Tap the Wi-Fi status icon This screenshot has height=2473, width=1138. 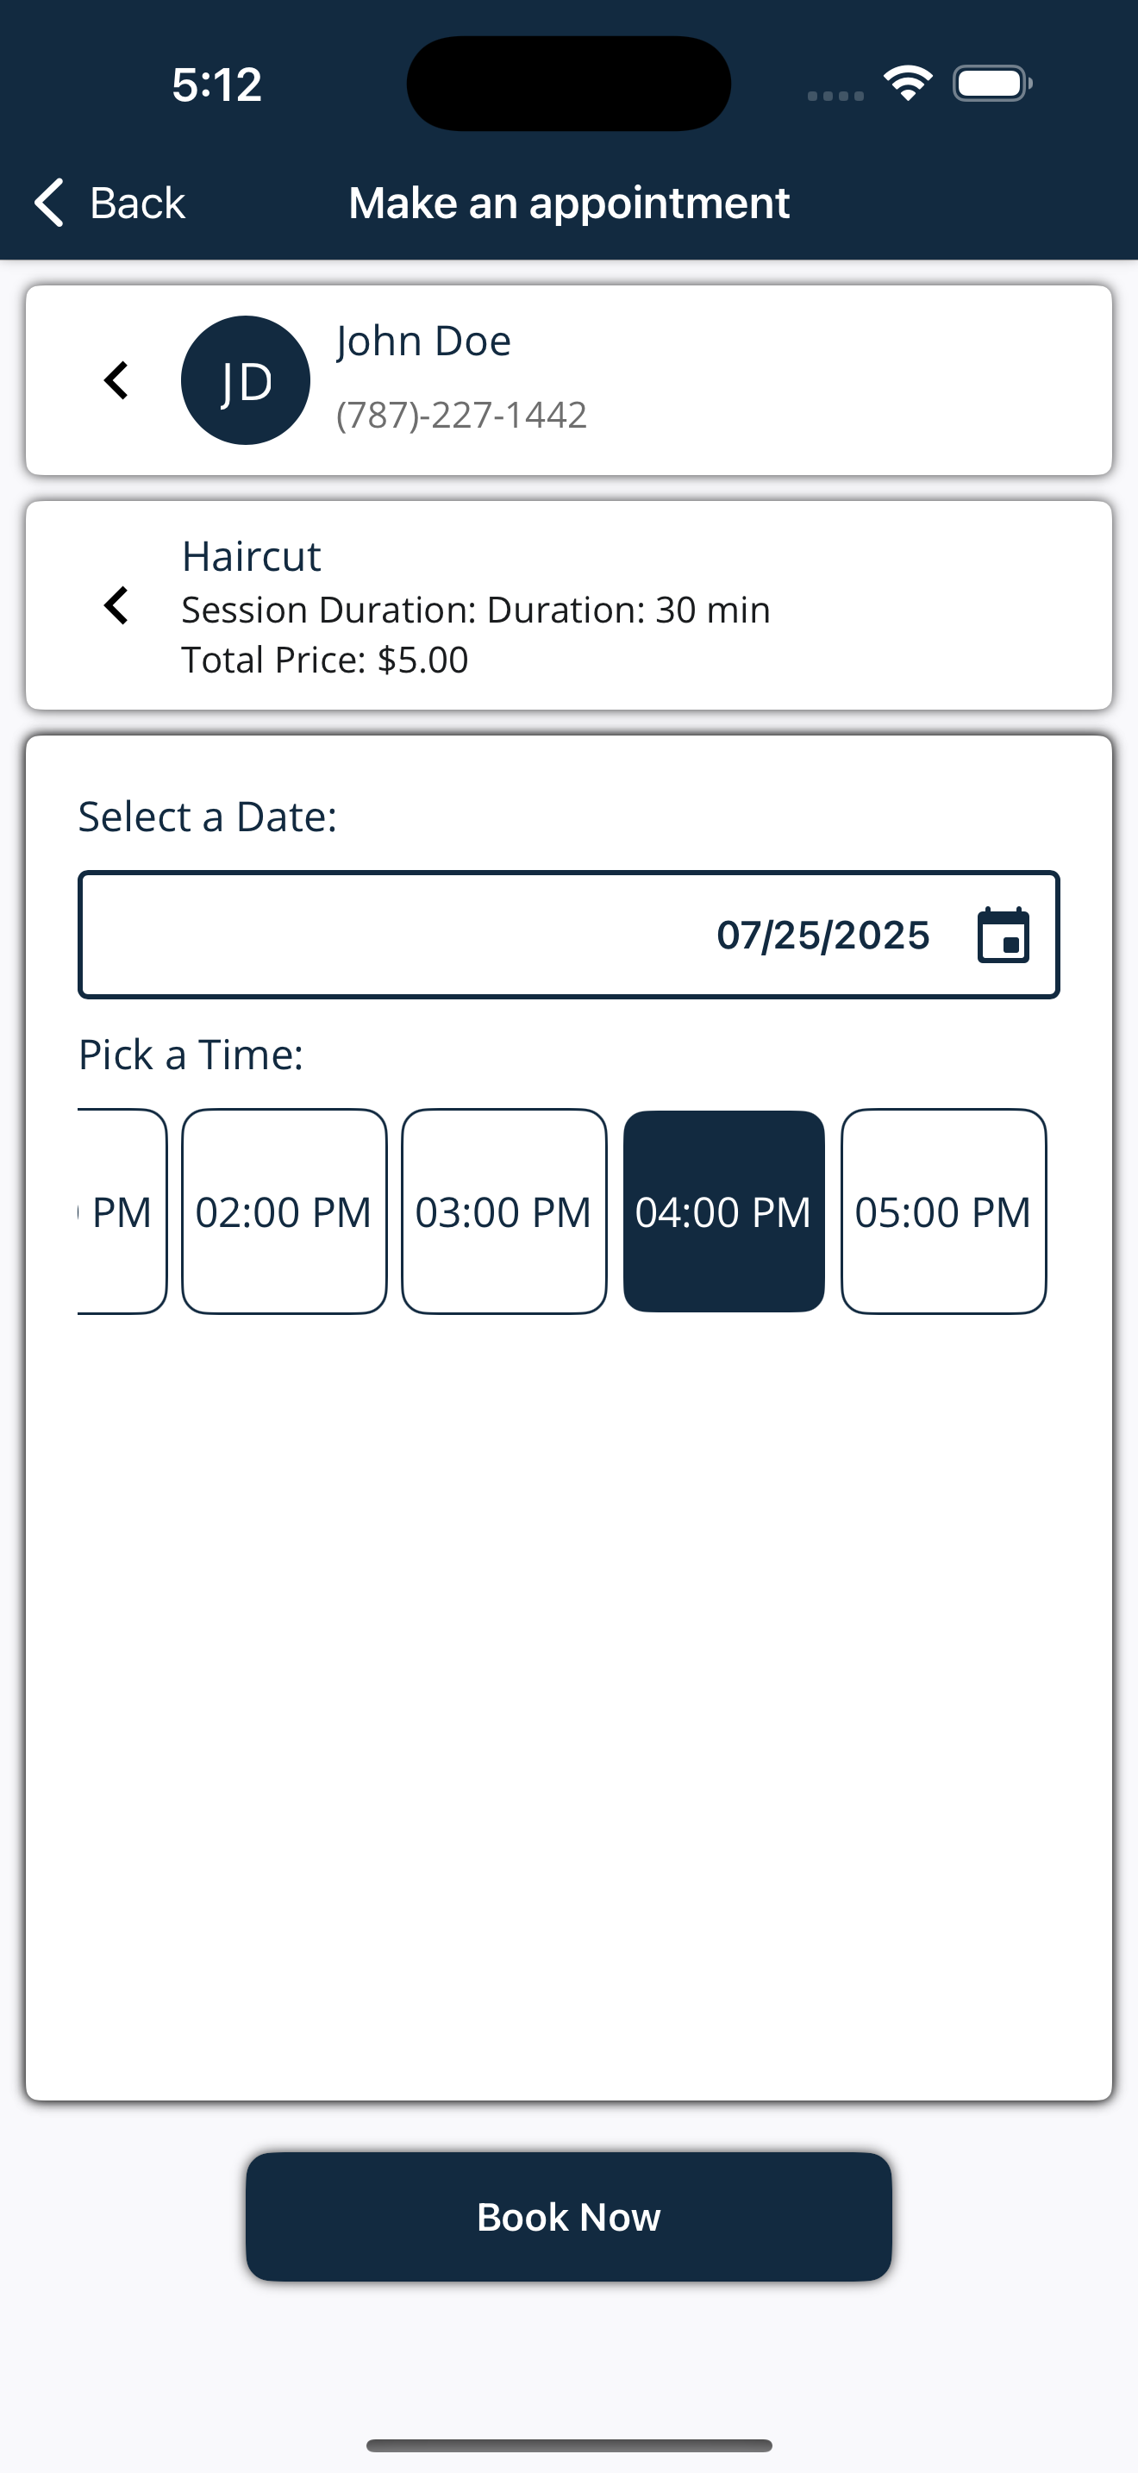click(908, 84)
